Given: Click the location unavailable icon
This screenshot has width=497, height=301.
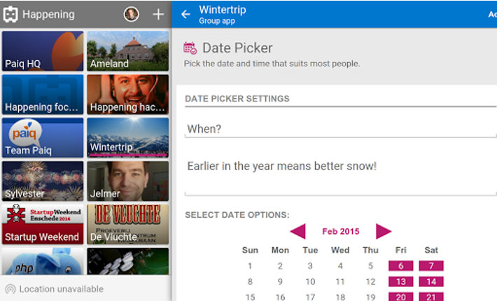Looking at the screenshot, I should (10, 289).
